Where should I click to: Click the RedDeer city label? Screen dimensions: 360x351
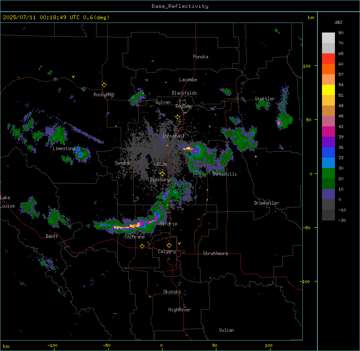[x=184, y=106]
